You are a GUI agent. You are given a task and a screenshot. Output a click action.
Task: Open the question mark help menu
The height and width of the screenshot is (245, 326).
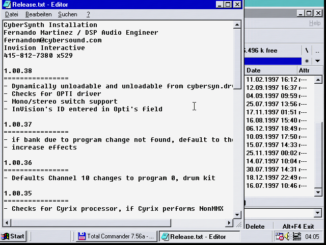pyautogui.click(x=88, y=14)
